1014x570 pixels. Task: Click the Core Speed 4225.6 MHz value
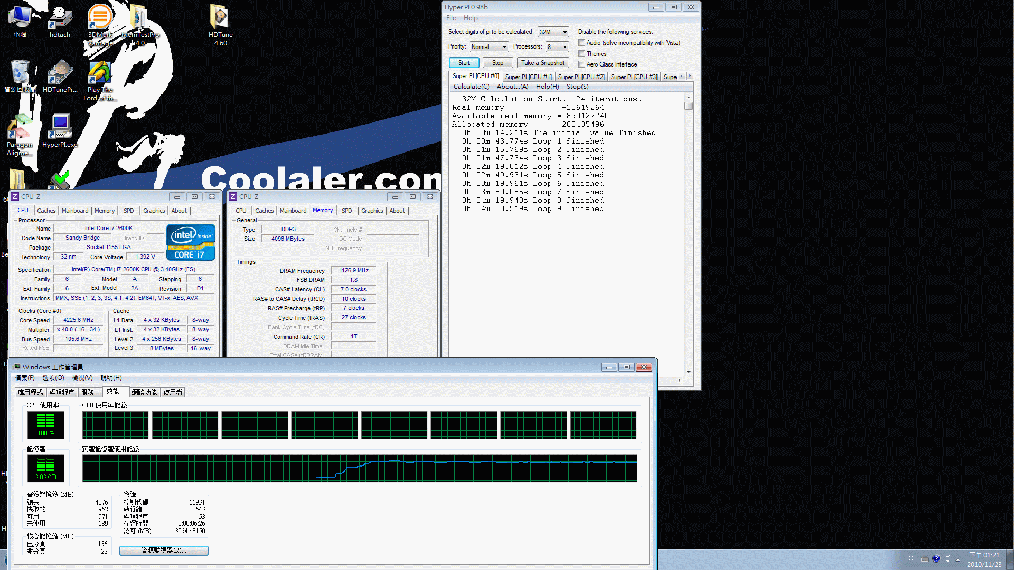coord(78,320)
